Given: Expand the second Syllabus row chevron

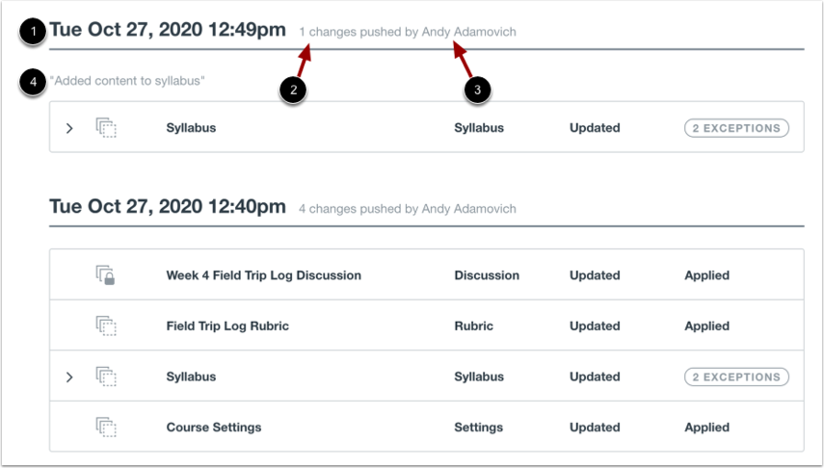Looking at the screenshot, I should 69,377.
